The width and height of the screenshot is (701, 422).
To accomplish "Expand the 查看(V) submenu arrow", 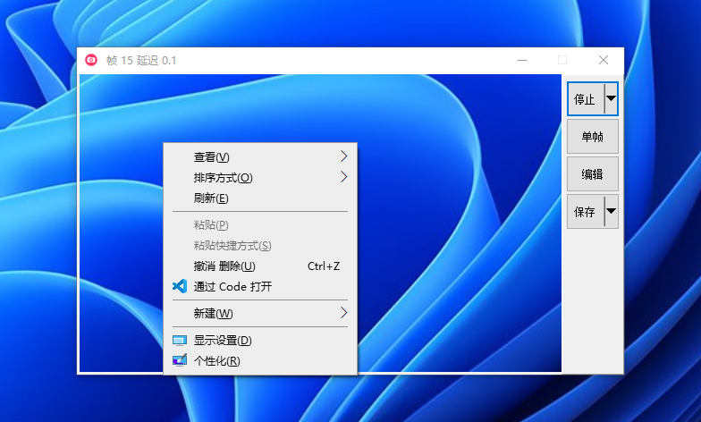I will pyautogui.click(x=343, y=156).
